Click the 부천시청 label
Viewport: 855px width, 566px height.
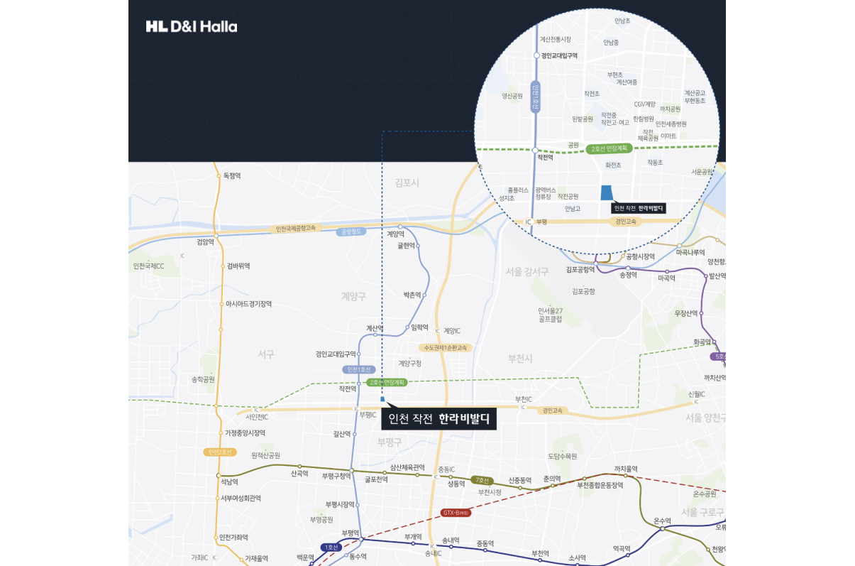coord(490,492)
